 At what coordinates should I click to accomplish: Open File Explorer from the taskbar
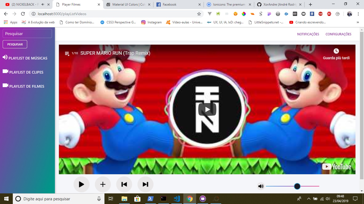(x=124, y=199)
